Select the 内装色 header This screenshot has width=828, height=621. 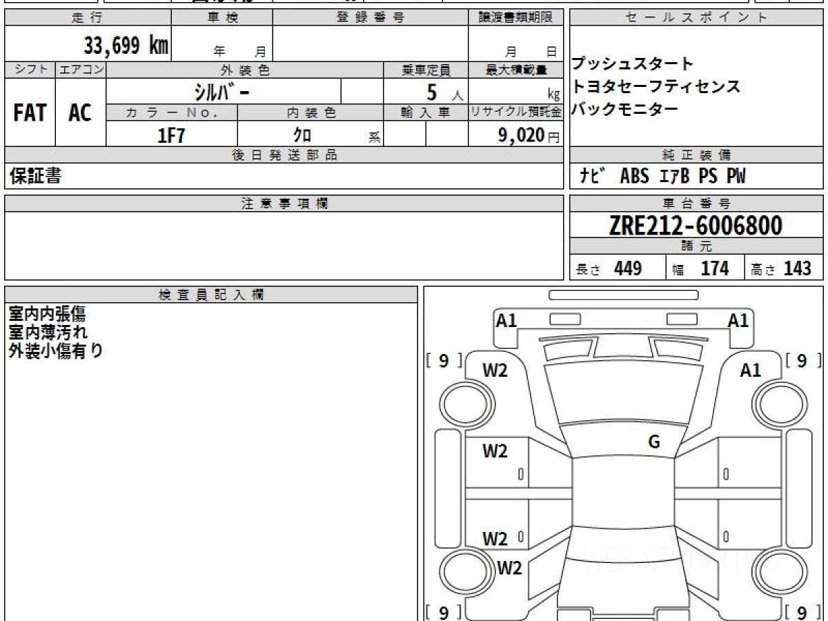coord(310,112)
